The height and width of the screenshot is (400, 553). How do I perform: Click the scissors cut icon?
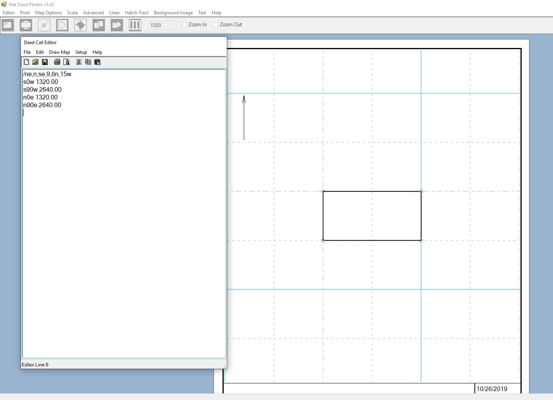click(79, 62)
